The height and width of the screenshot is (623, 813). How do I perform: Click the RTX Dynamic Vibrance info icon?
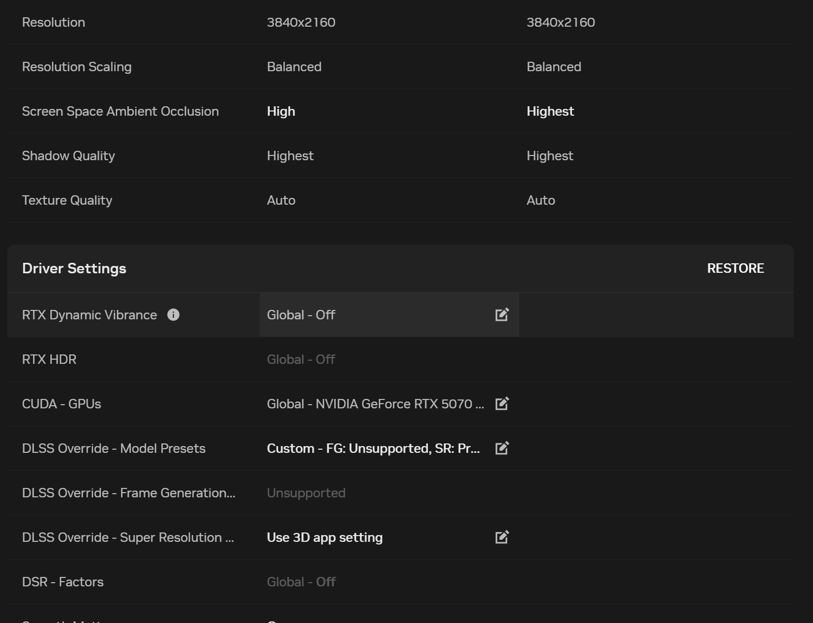pyautogui.click(x=173, y=315)
